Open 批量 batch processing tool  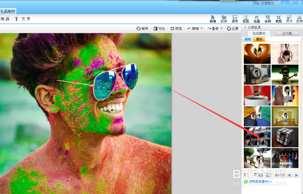(x=257, y=19)
